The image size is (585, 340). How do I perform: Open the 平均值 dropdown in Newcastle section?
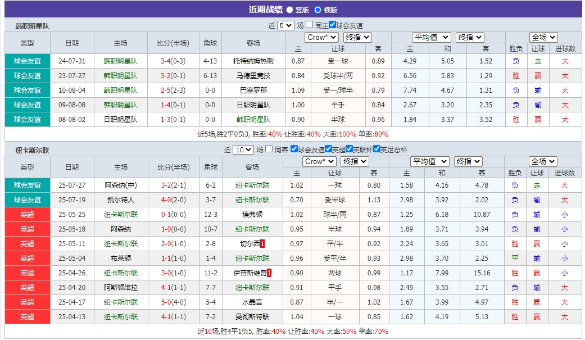tap(430, 161)
